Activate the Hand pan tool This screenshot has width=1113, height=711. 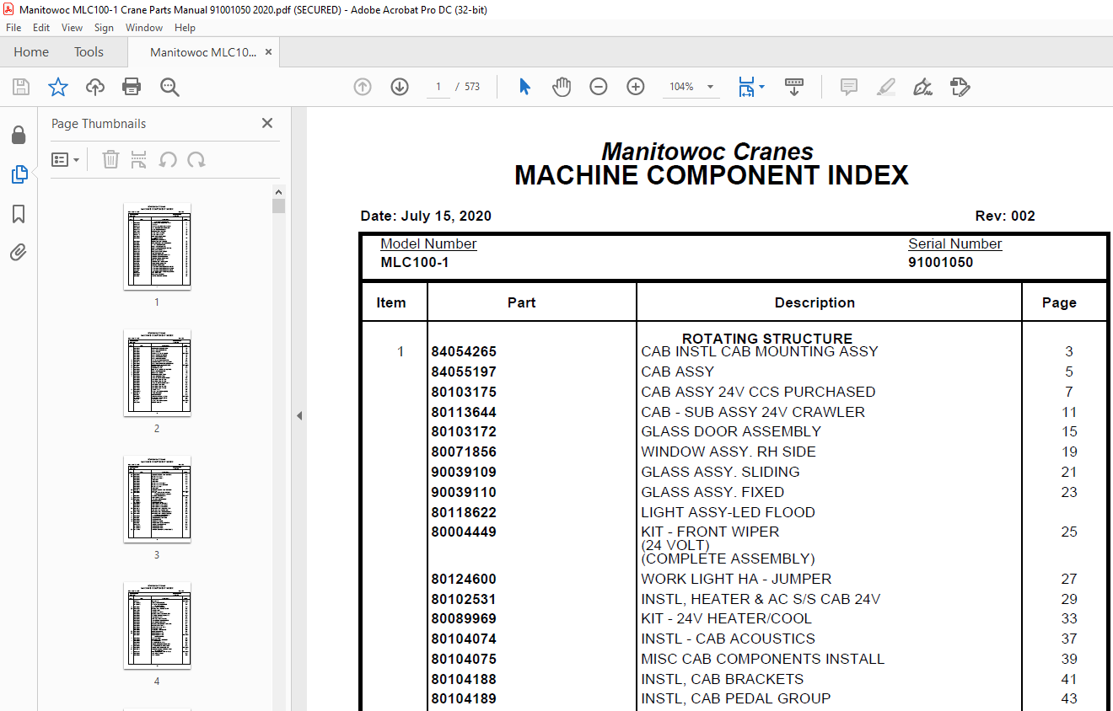(562, 87)
